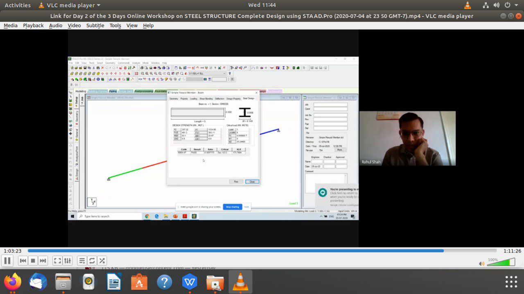Viewport: 524px width, 294px height.
Task: Open the Media menu
Action: [11, 25]
